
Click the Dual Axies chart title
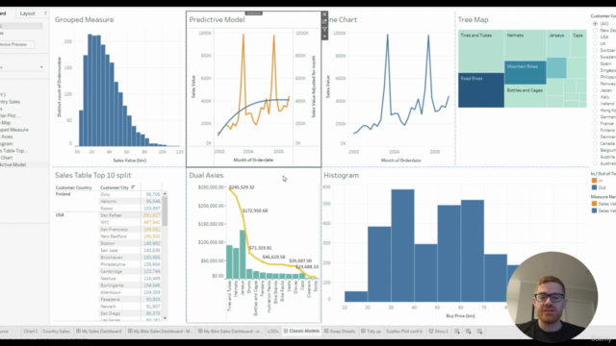[x=206, y=175]
